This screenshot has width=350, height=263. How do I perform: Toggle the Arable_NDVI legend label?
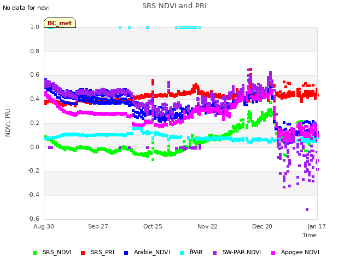tap(152, 252)
